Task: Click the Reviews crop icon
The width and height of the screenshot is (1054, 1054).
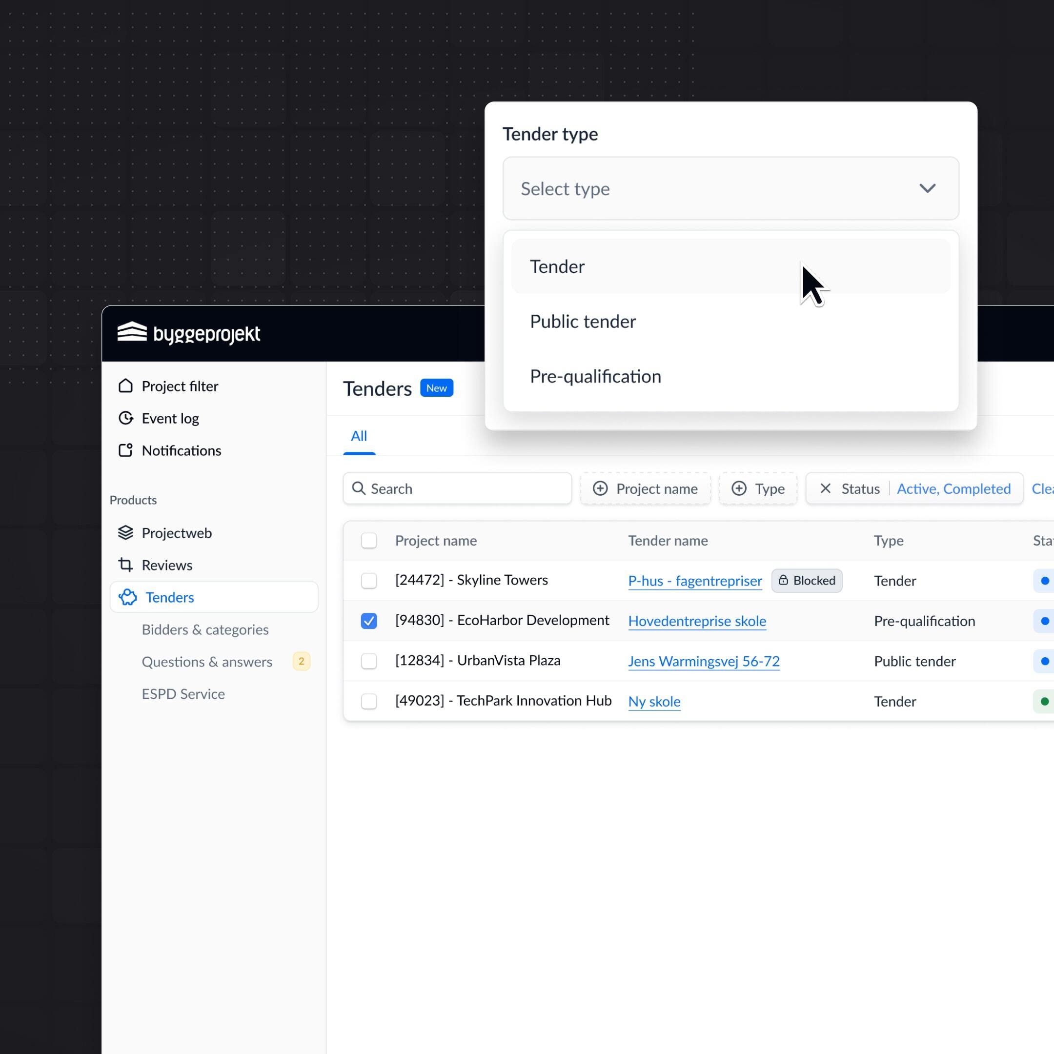Action: [125, 565]
